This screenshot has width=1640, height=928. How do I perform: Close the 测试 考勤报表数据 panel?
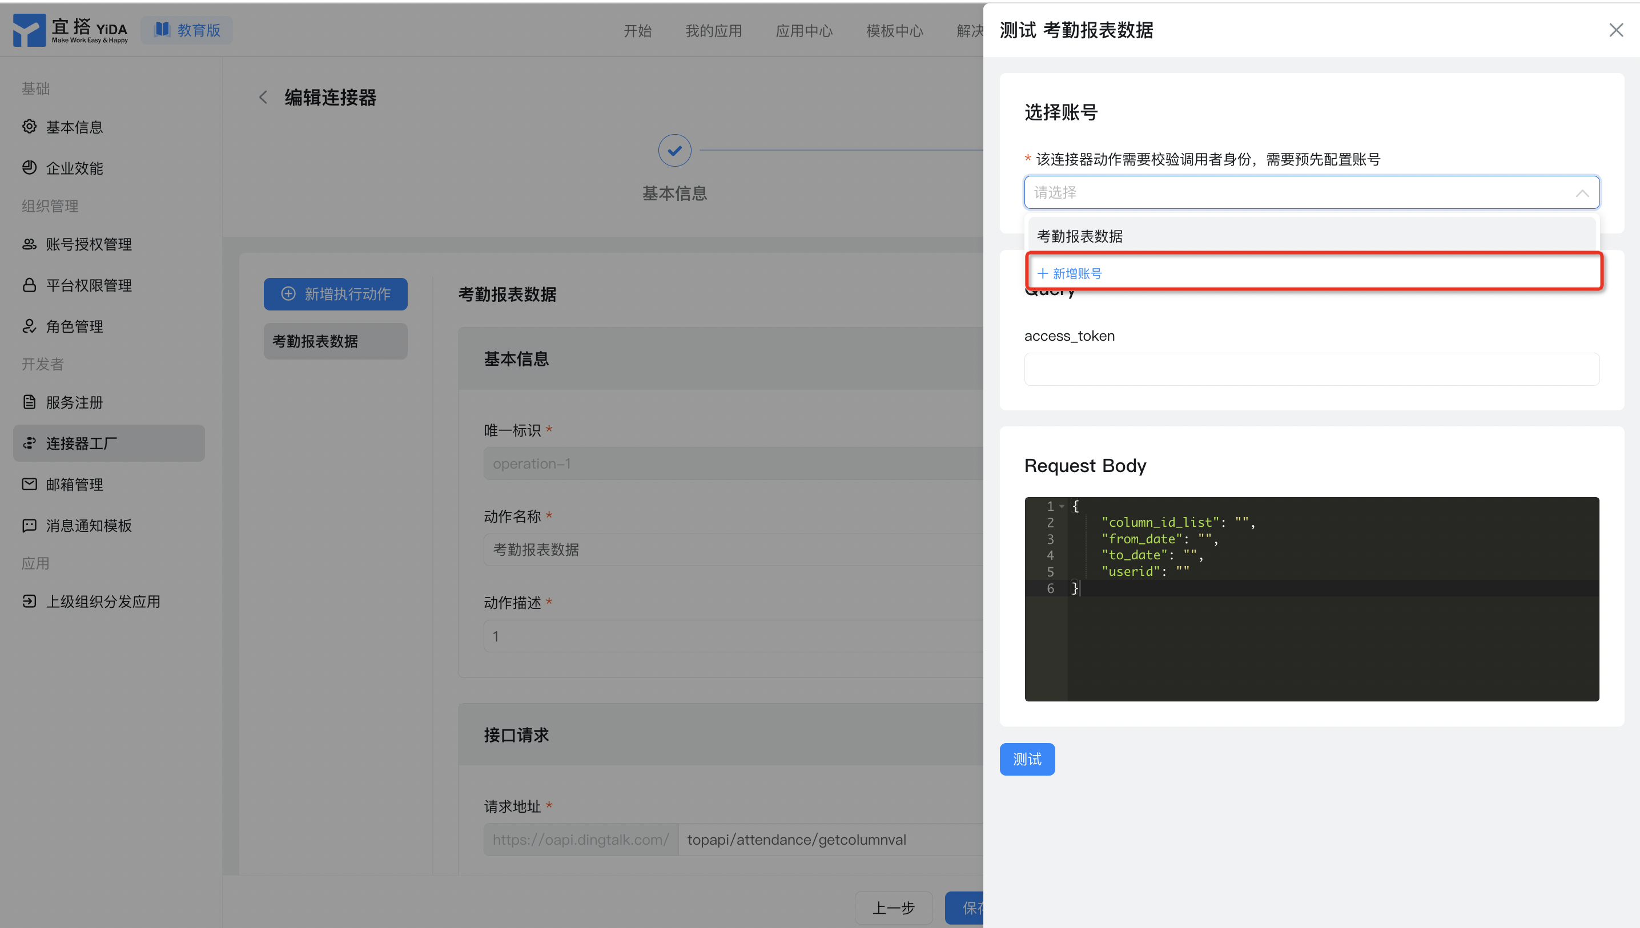click(x=1616, y=30)
